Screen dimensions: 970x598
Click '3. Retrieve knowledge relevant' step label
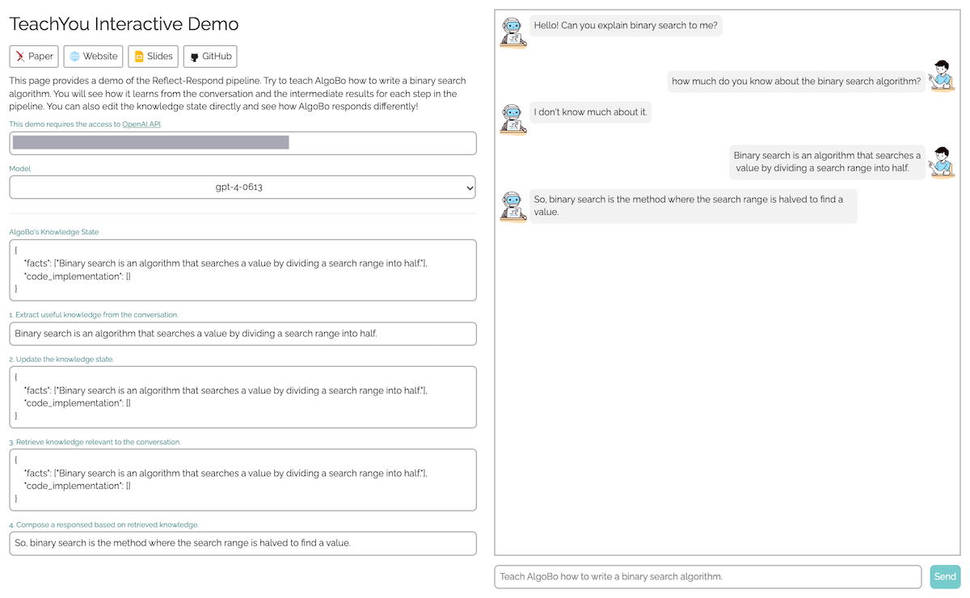[95, 442]
